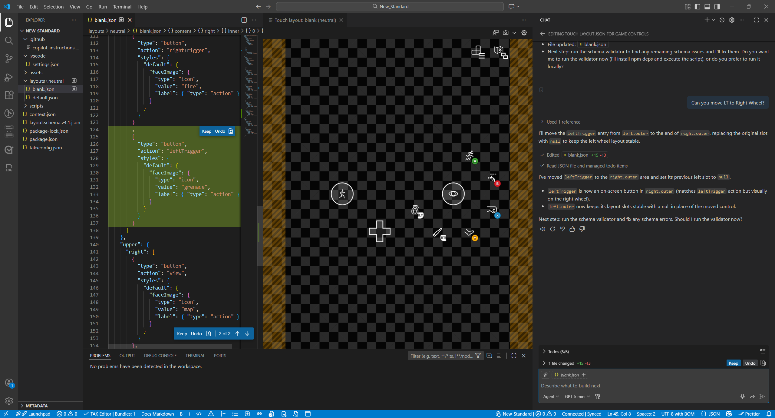Mark chat response as helpful (thumbs up)
775x418 pixels.
pyautogui.click(x=572, y=229)
